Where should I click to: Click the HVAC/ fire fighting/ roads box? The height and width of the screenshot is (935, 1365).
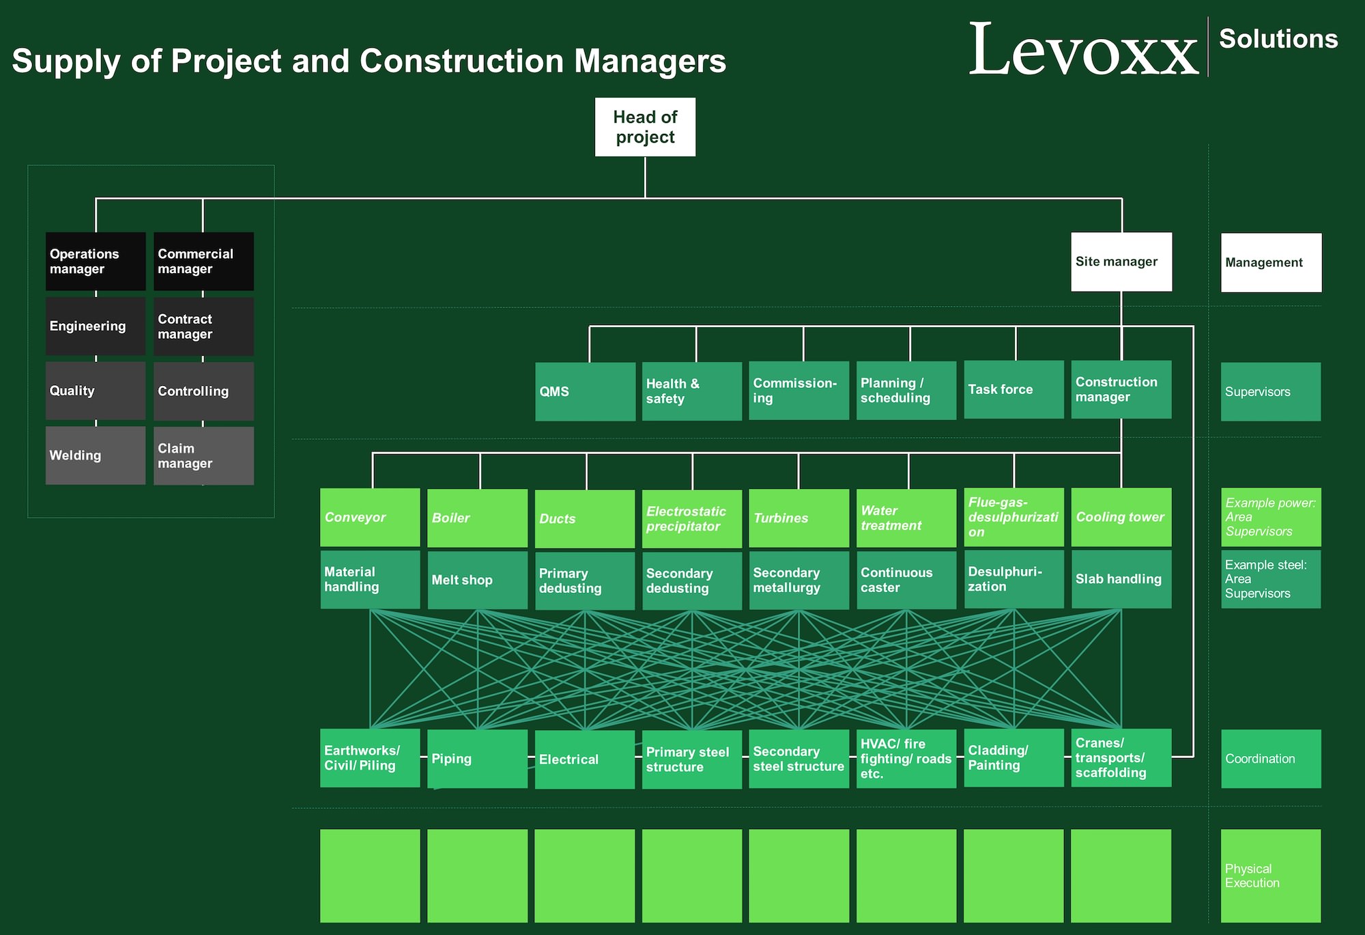tap(906, 759)
